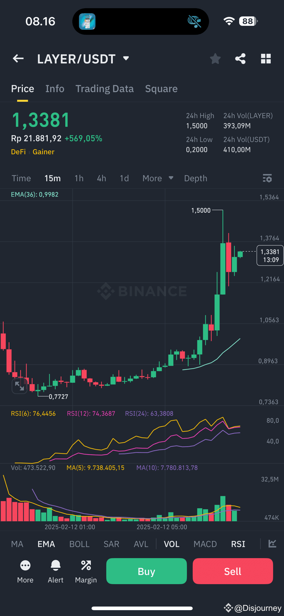Switch to the Info tab
The width and height of the screenshot is (284, 616).
pyautogui.click(x=55, y=89)
